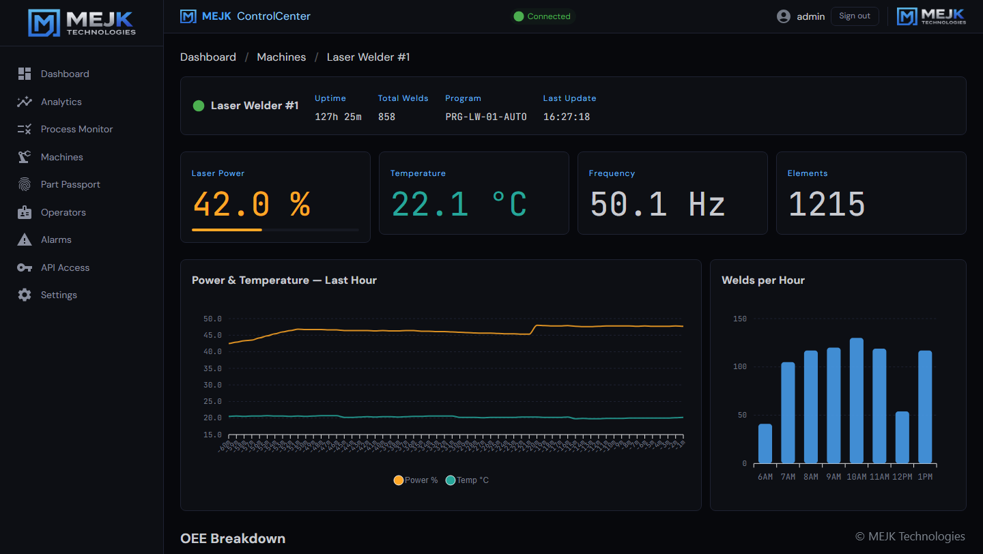The image size is (983, 554).
Task: Click the OEE Breakdown heading
Action: (x=233, y=538)
